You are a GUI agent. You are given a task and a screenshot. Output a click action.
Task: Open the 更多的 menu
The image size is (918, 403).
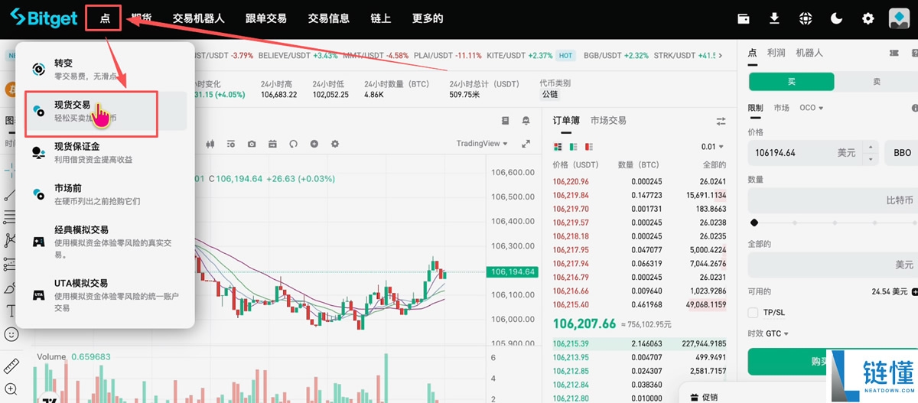click(428, 18)
